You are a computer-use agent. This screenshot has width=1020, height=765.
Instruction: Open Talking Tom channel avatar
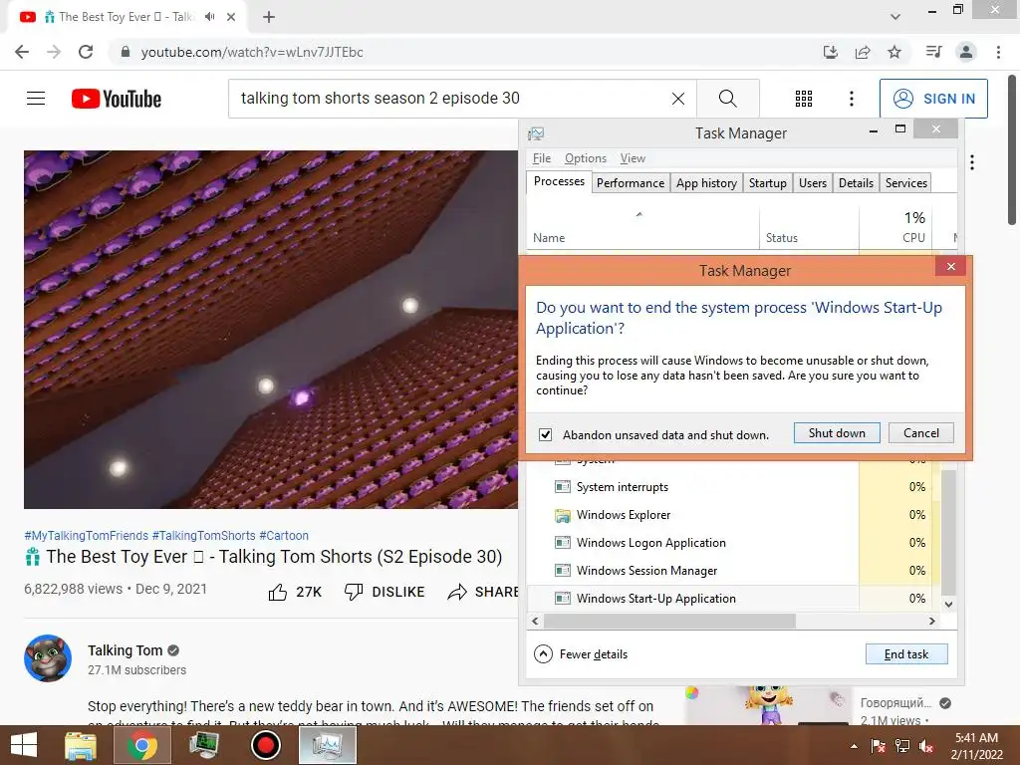click(x=48, y=658)
